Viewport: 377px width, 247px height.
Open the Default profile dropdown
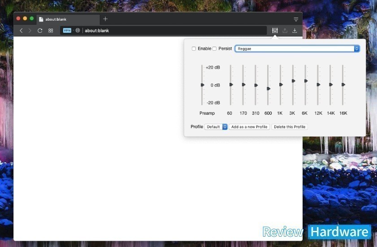pyautogui.click(x=216, y=127)
